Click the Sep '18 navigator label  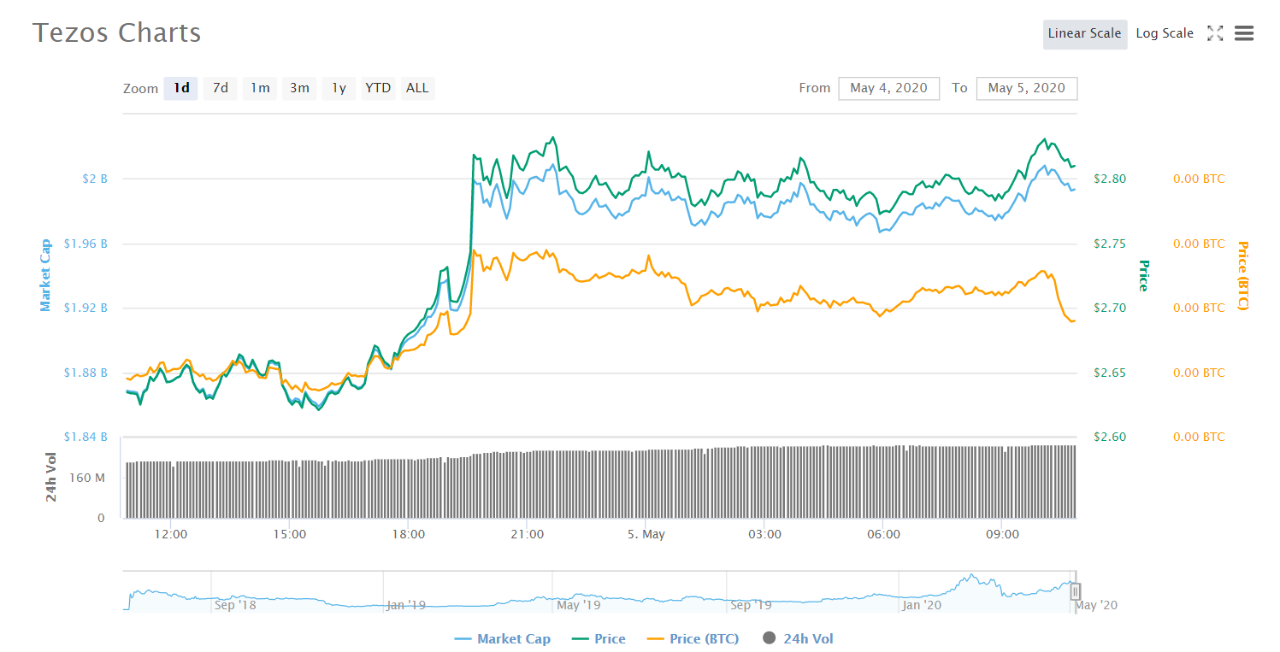235,605
